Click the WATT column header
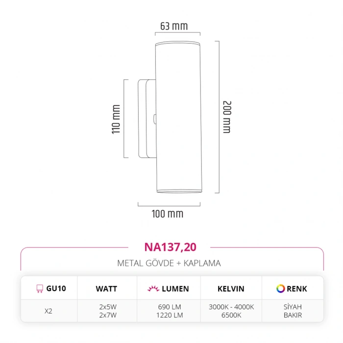The height and width of the screenshot is (343, 343). point(106,289)
